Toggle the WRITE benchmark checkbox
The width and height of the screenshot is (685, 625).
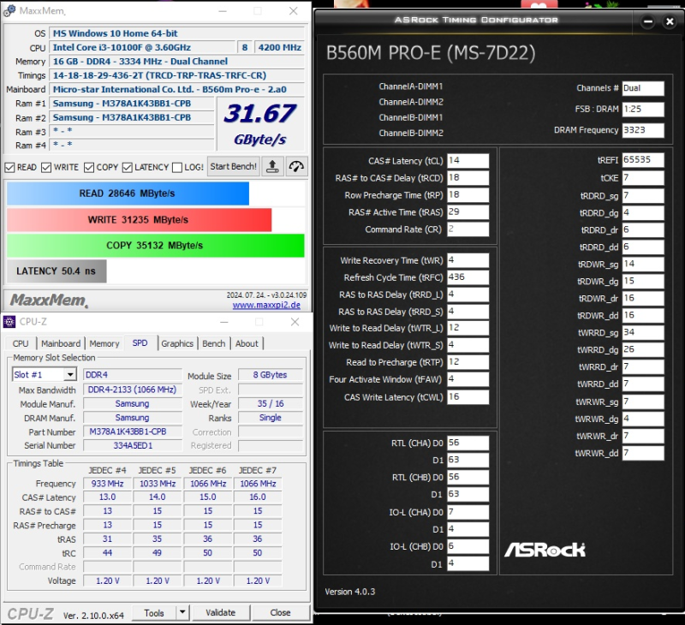[x=46, y=167]
